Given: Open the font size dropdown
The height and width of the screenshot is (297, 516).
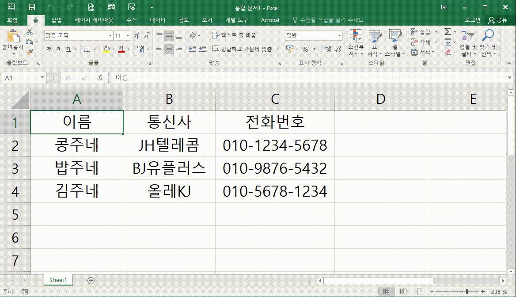Looking at the screenshot, I should pos(128,35).
